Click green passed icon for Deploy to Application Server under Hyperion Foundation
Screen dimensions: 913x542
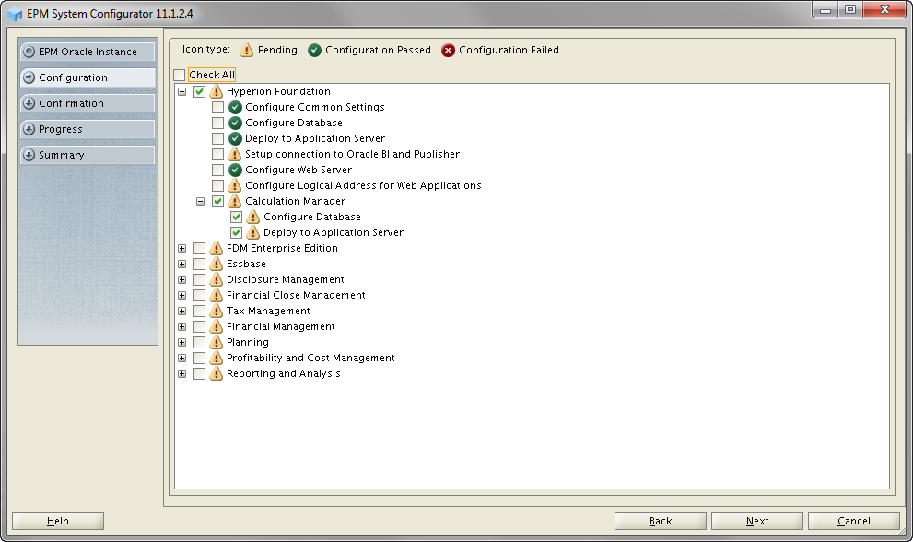[x=235, y=138]
